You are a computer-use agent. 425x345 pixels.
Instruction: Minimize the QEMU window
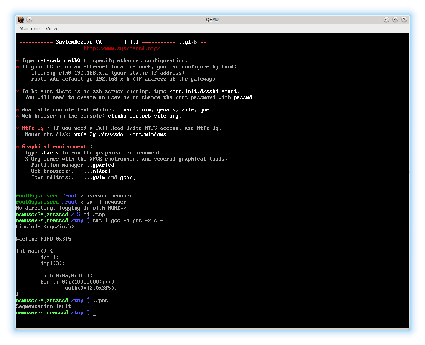387,20
